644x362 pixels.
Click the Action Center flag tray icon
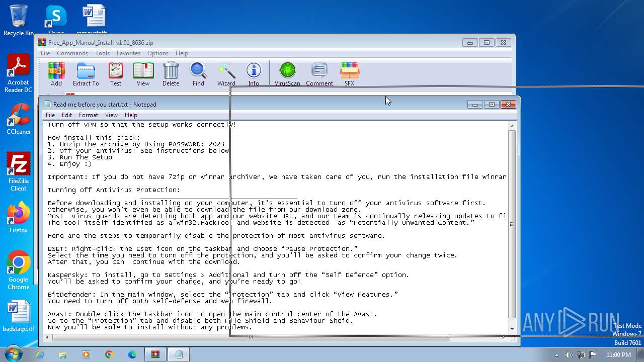593,355
